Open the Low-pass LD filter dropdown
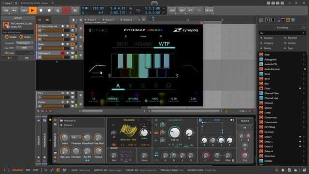Image resolution: width=309 pixels, height=174 pixels. click(x=176, y=120)
